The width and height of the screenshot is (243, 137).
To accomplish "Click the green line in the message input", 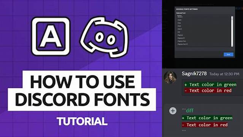I will [x=207, y=118].
